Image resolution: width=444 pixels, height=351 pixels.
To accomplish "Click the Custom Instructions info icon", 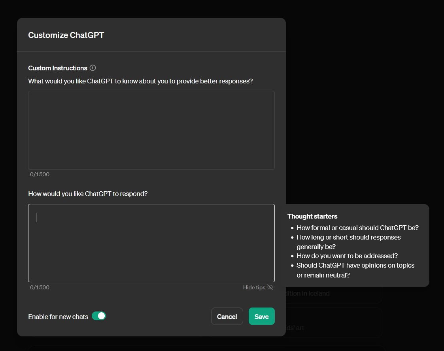I will pyautogui.click(x=93, y=68).
